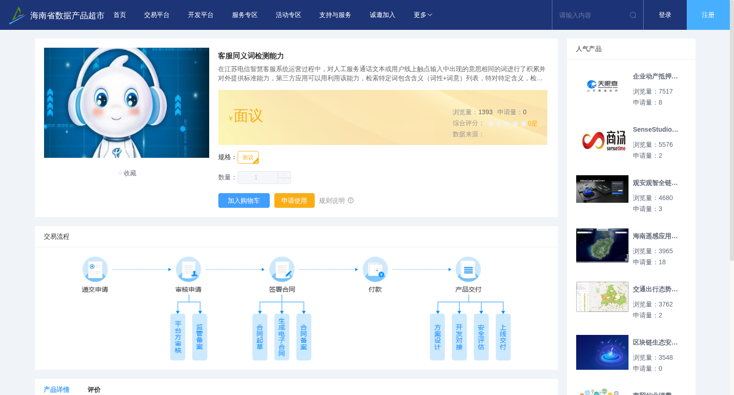Click the favorite star icon

120,173
